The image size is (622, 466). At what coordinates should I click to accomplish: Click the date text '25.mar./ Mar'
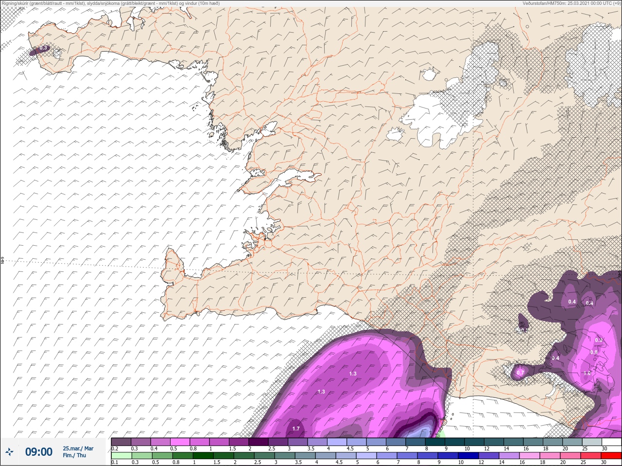(x=78, y=448)
